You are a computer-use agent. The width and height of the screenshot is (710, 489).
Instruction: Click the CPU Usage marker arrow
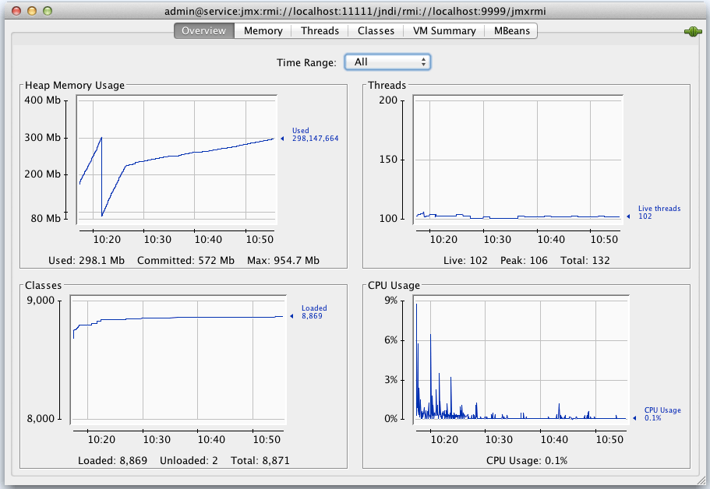[634, 418]
